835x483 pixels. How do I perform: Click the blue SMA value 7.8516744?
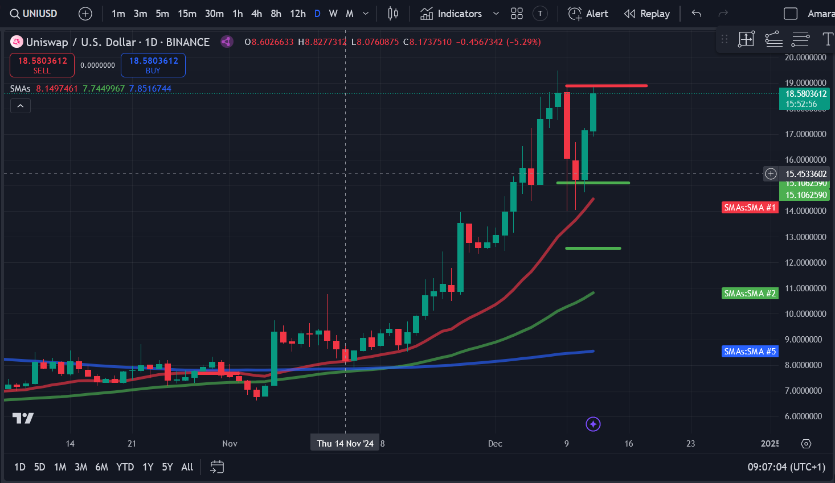coord(150,89)
